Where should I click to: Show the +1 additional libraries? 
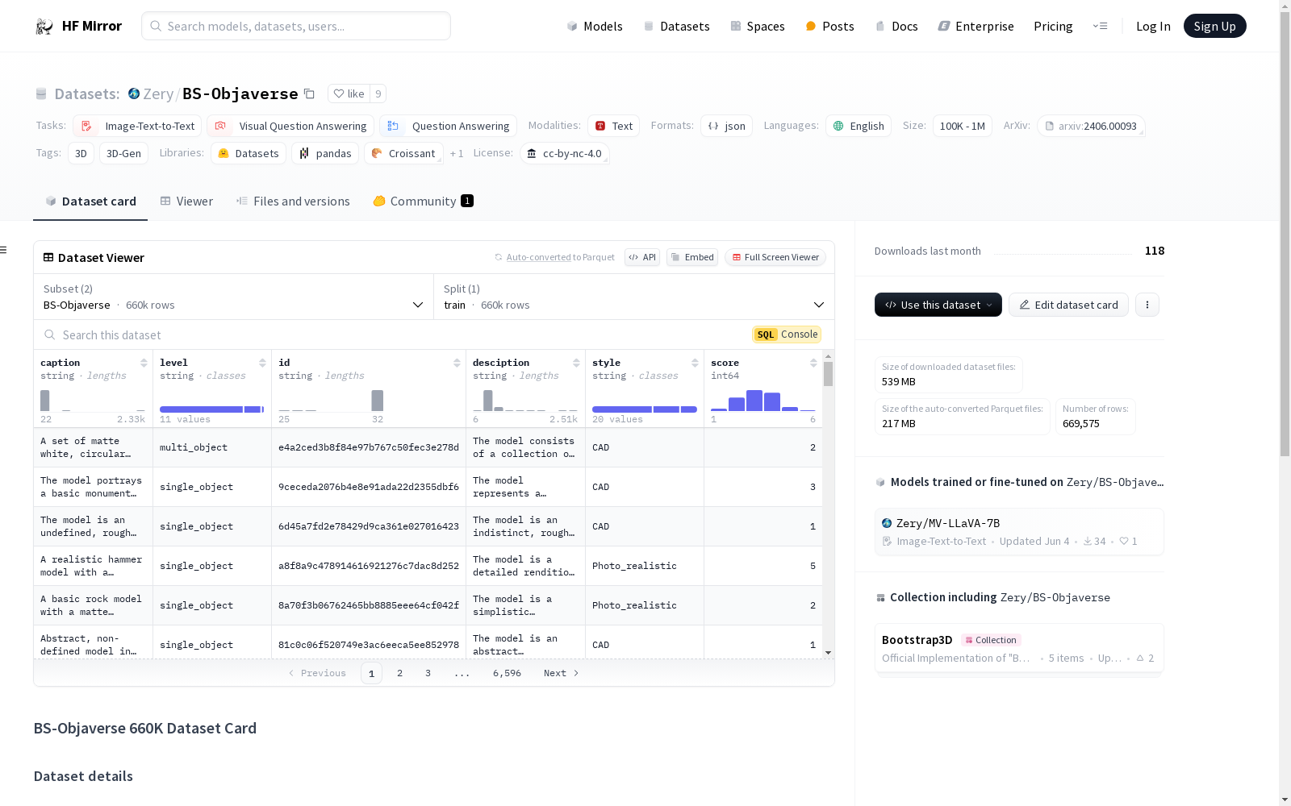tap(457, 153)
